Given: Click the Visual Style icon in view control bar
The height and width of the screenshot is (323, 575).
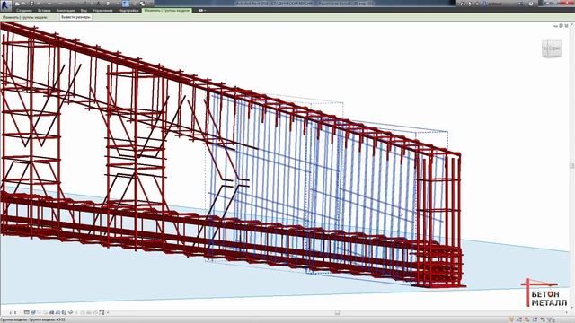Looking at the screenshot, I should pos(33,312).
